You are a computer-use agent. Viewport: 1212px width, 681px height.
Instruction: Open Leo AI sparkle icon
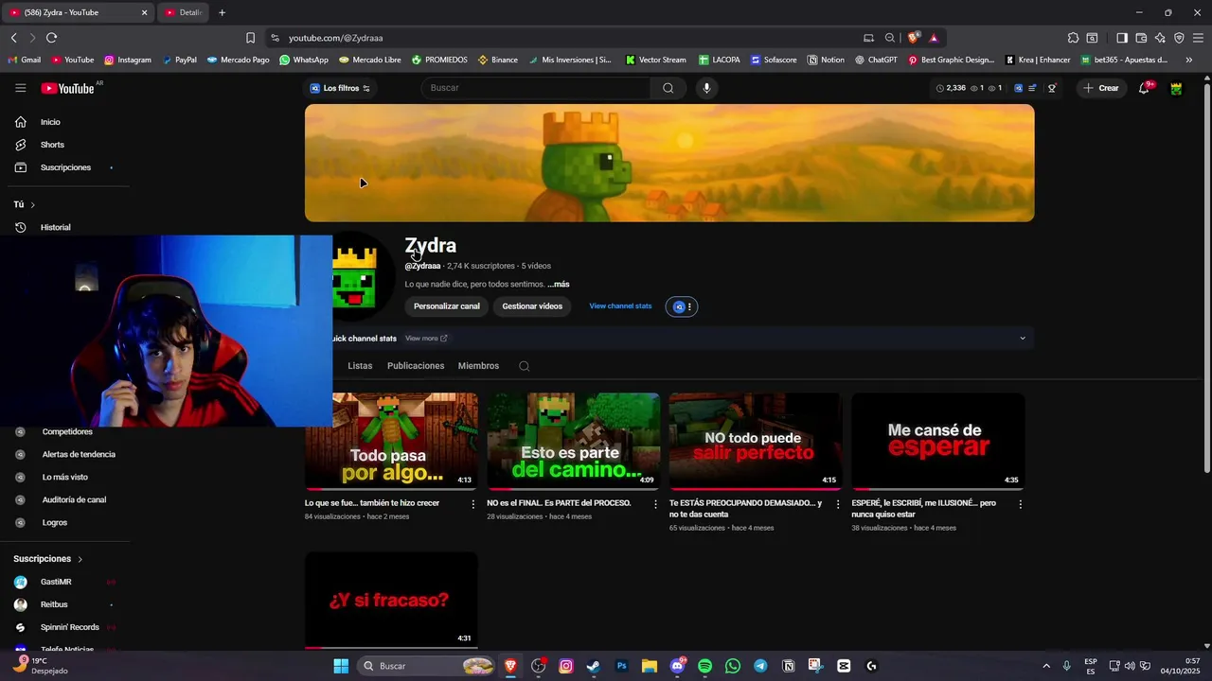click(x=1160, y=38)
